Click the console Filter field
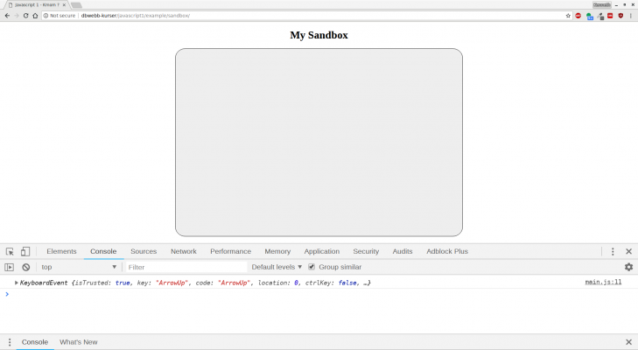The image size is (638, 350). pos(186,267)
